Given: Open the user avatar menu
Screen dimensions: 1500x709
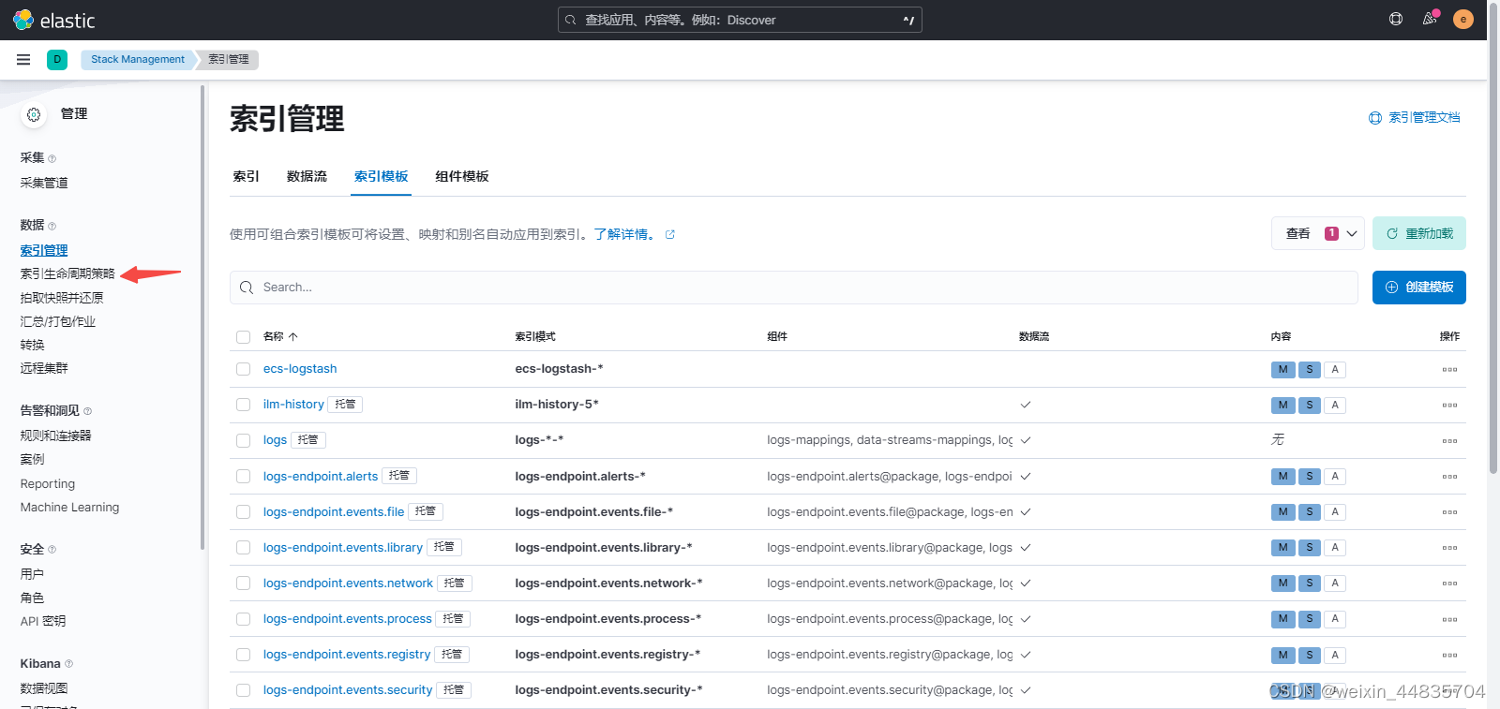Looking at the screenshot, I should 1463,19.
